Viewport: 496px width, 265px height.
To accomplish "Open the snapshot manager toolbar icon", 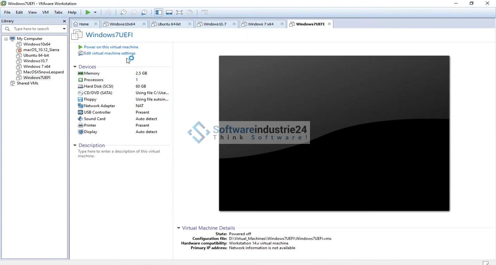I will [x=144, y=12].
